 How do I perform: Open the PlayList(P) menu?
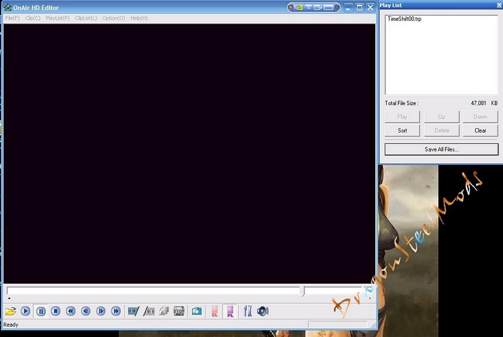(x=57, y=18)
